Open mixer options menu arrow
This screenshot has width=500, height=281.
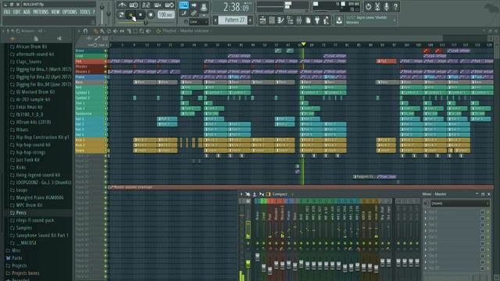tap(241, 194)
